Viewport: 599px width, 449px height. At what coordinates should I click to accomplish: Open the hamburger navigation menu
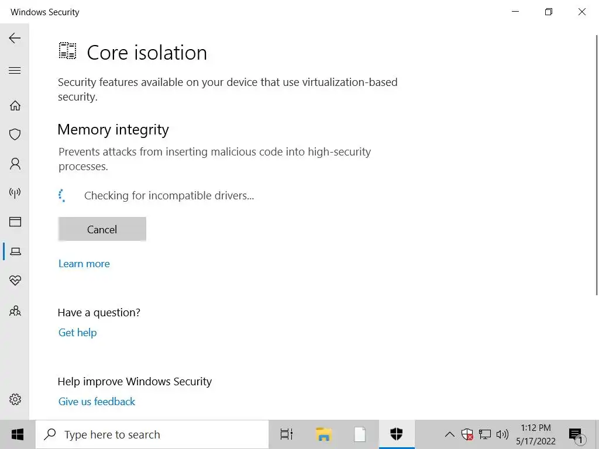click(15, 71)
